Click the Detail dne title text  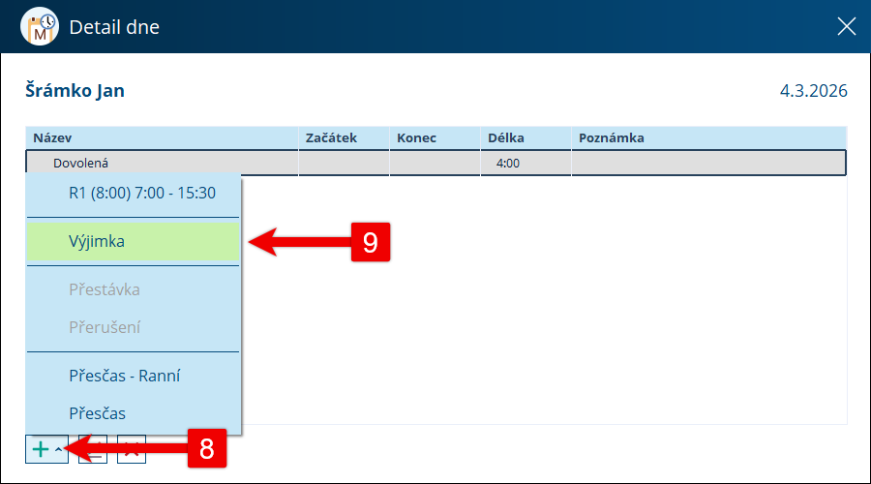(114, 27)
